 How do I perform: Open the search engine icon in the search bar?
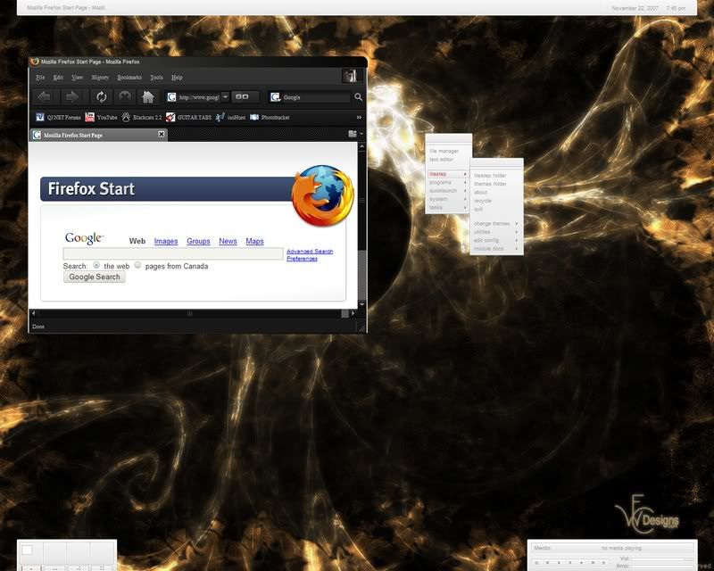coord(275,97)
